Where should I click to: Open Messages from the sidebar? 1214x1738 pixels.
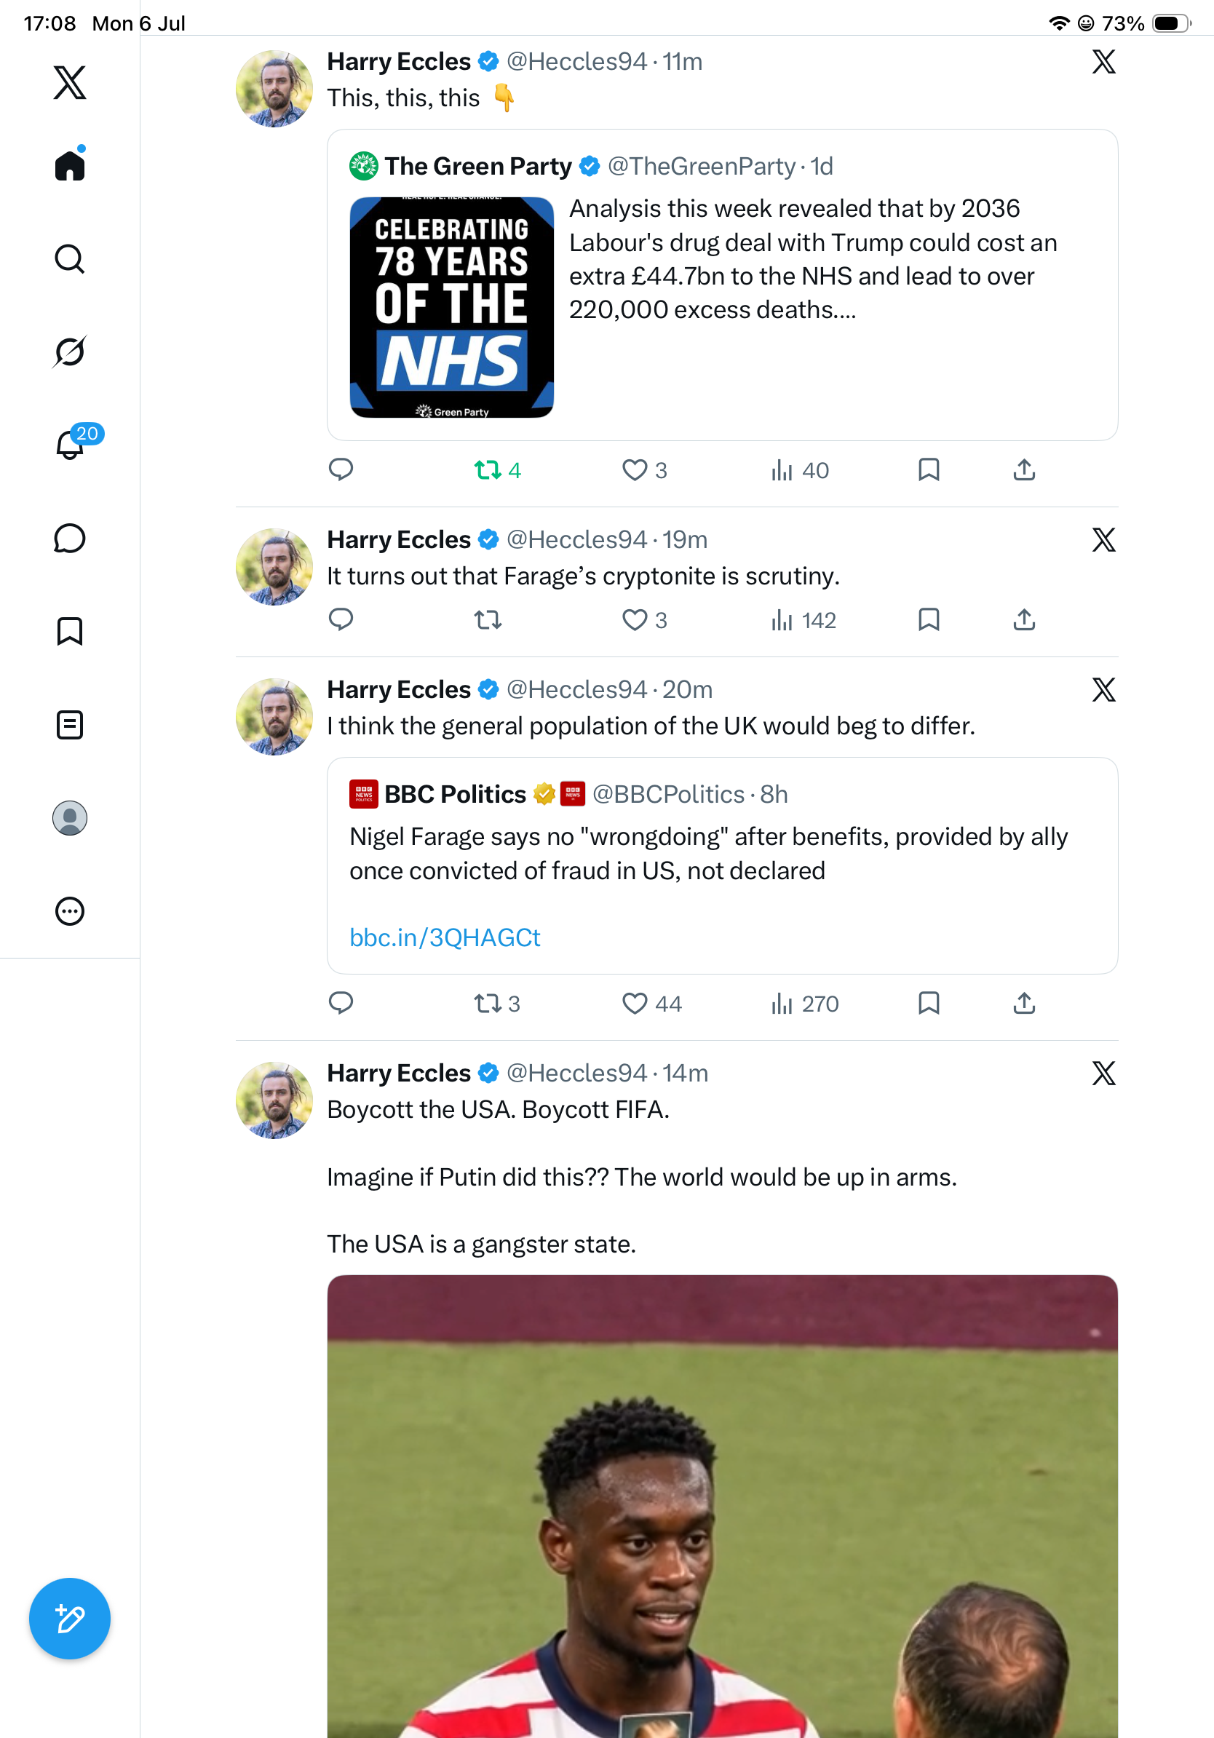coord(70,538)
